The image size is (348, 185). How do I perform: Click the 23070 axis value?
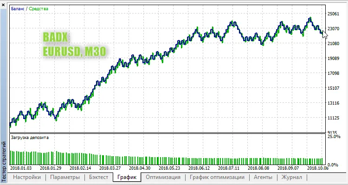click(x=333, y=29)
